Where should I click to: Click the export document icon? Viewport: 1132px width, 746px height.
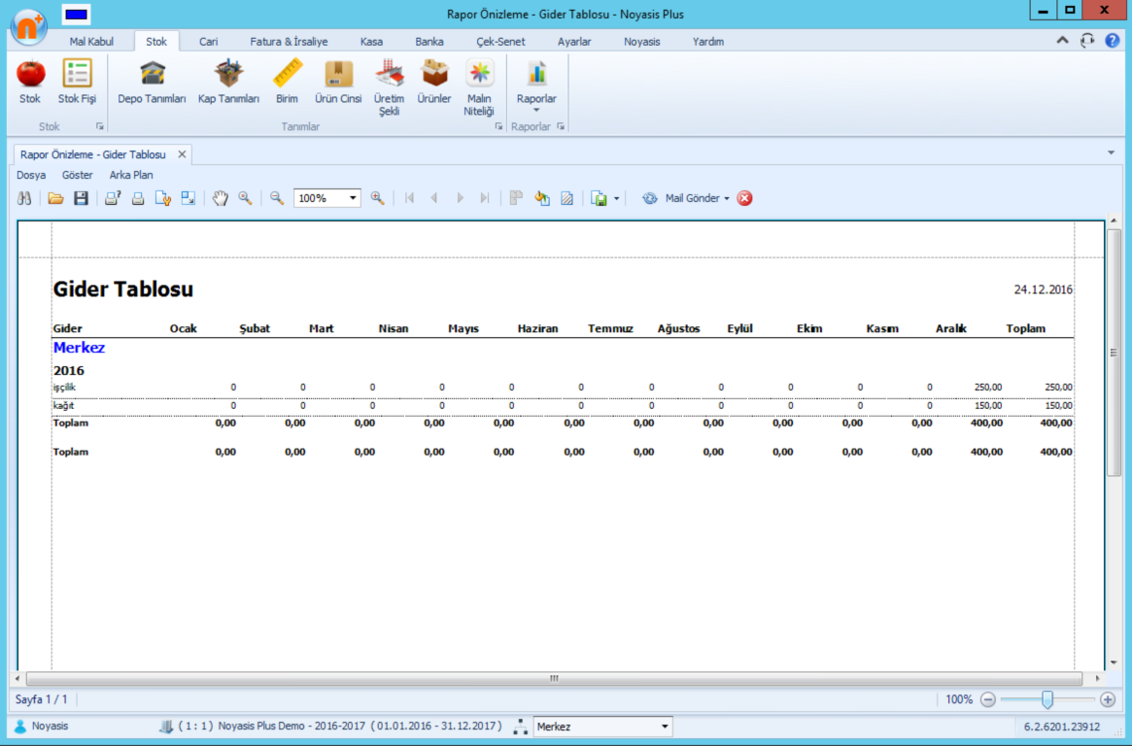click(600, 198)
